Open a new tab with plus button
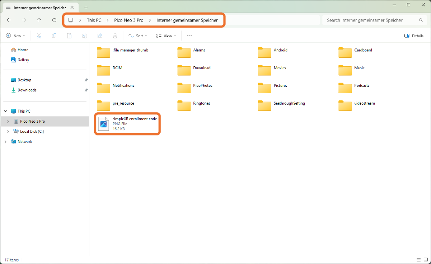Screen dimensions: 431x264 coord(86,8)
